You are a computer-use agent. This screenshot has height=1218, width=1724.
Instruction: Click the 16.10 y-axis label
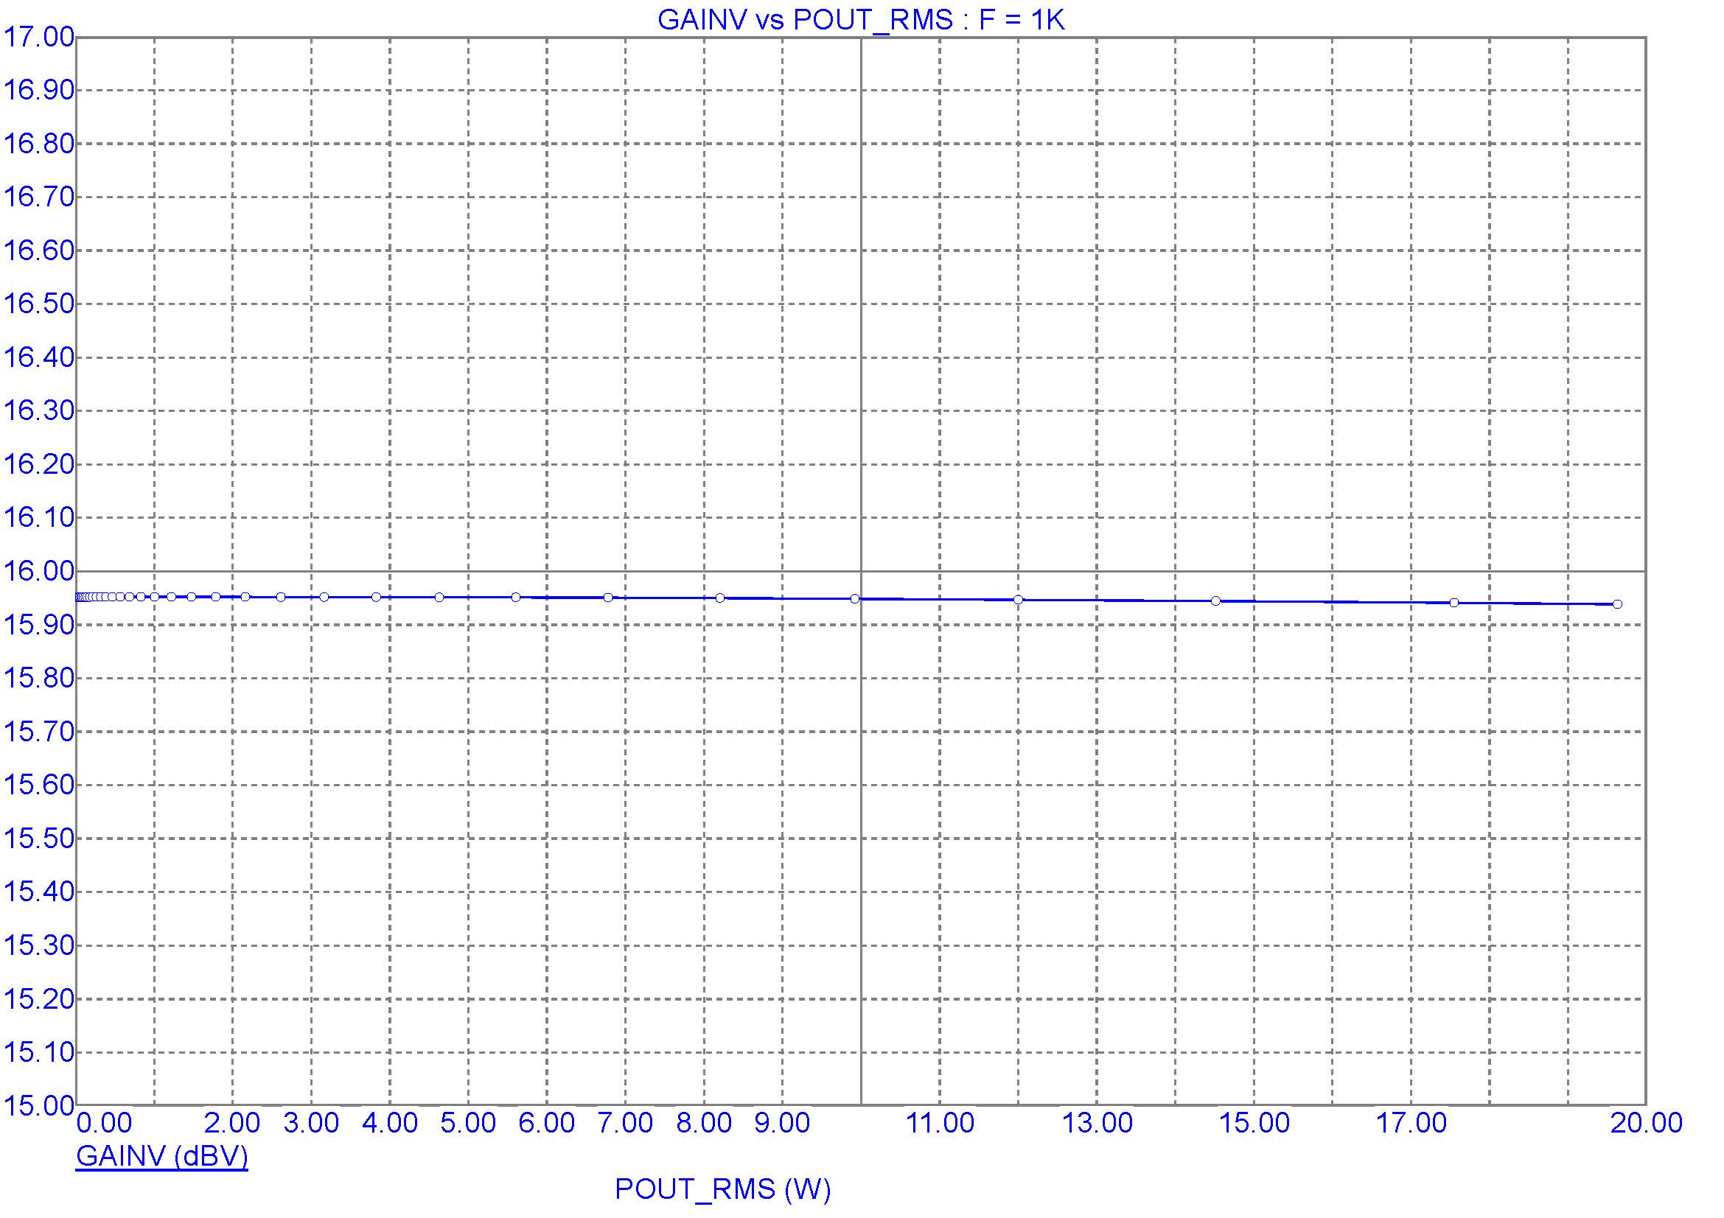39,517
